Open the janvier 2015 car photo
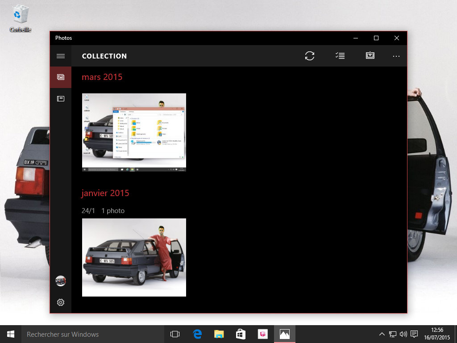The image size is (457, 343). 134,257
